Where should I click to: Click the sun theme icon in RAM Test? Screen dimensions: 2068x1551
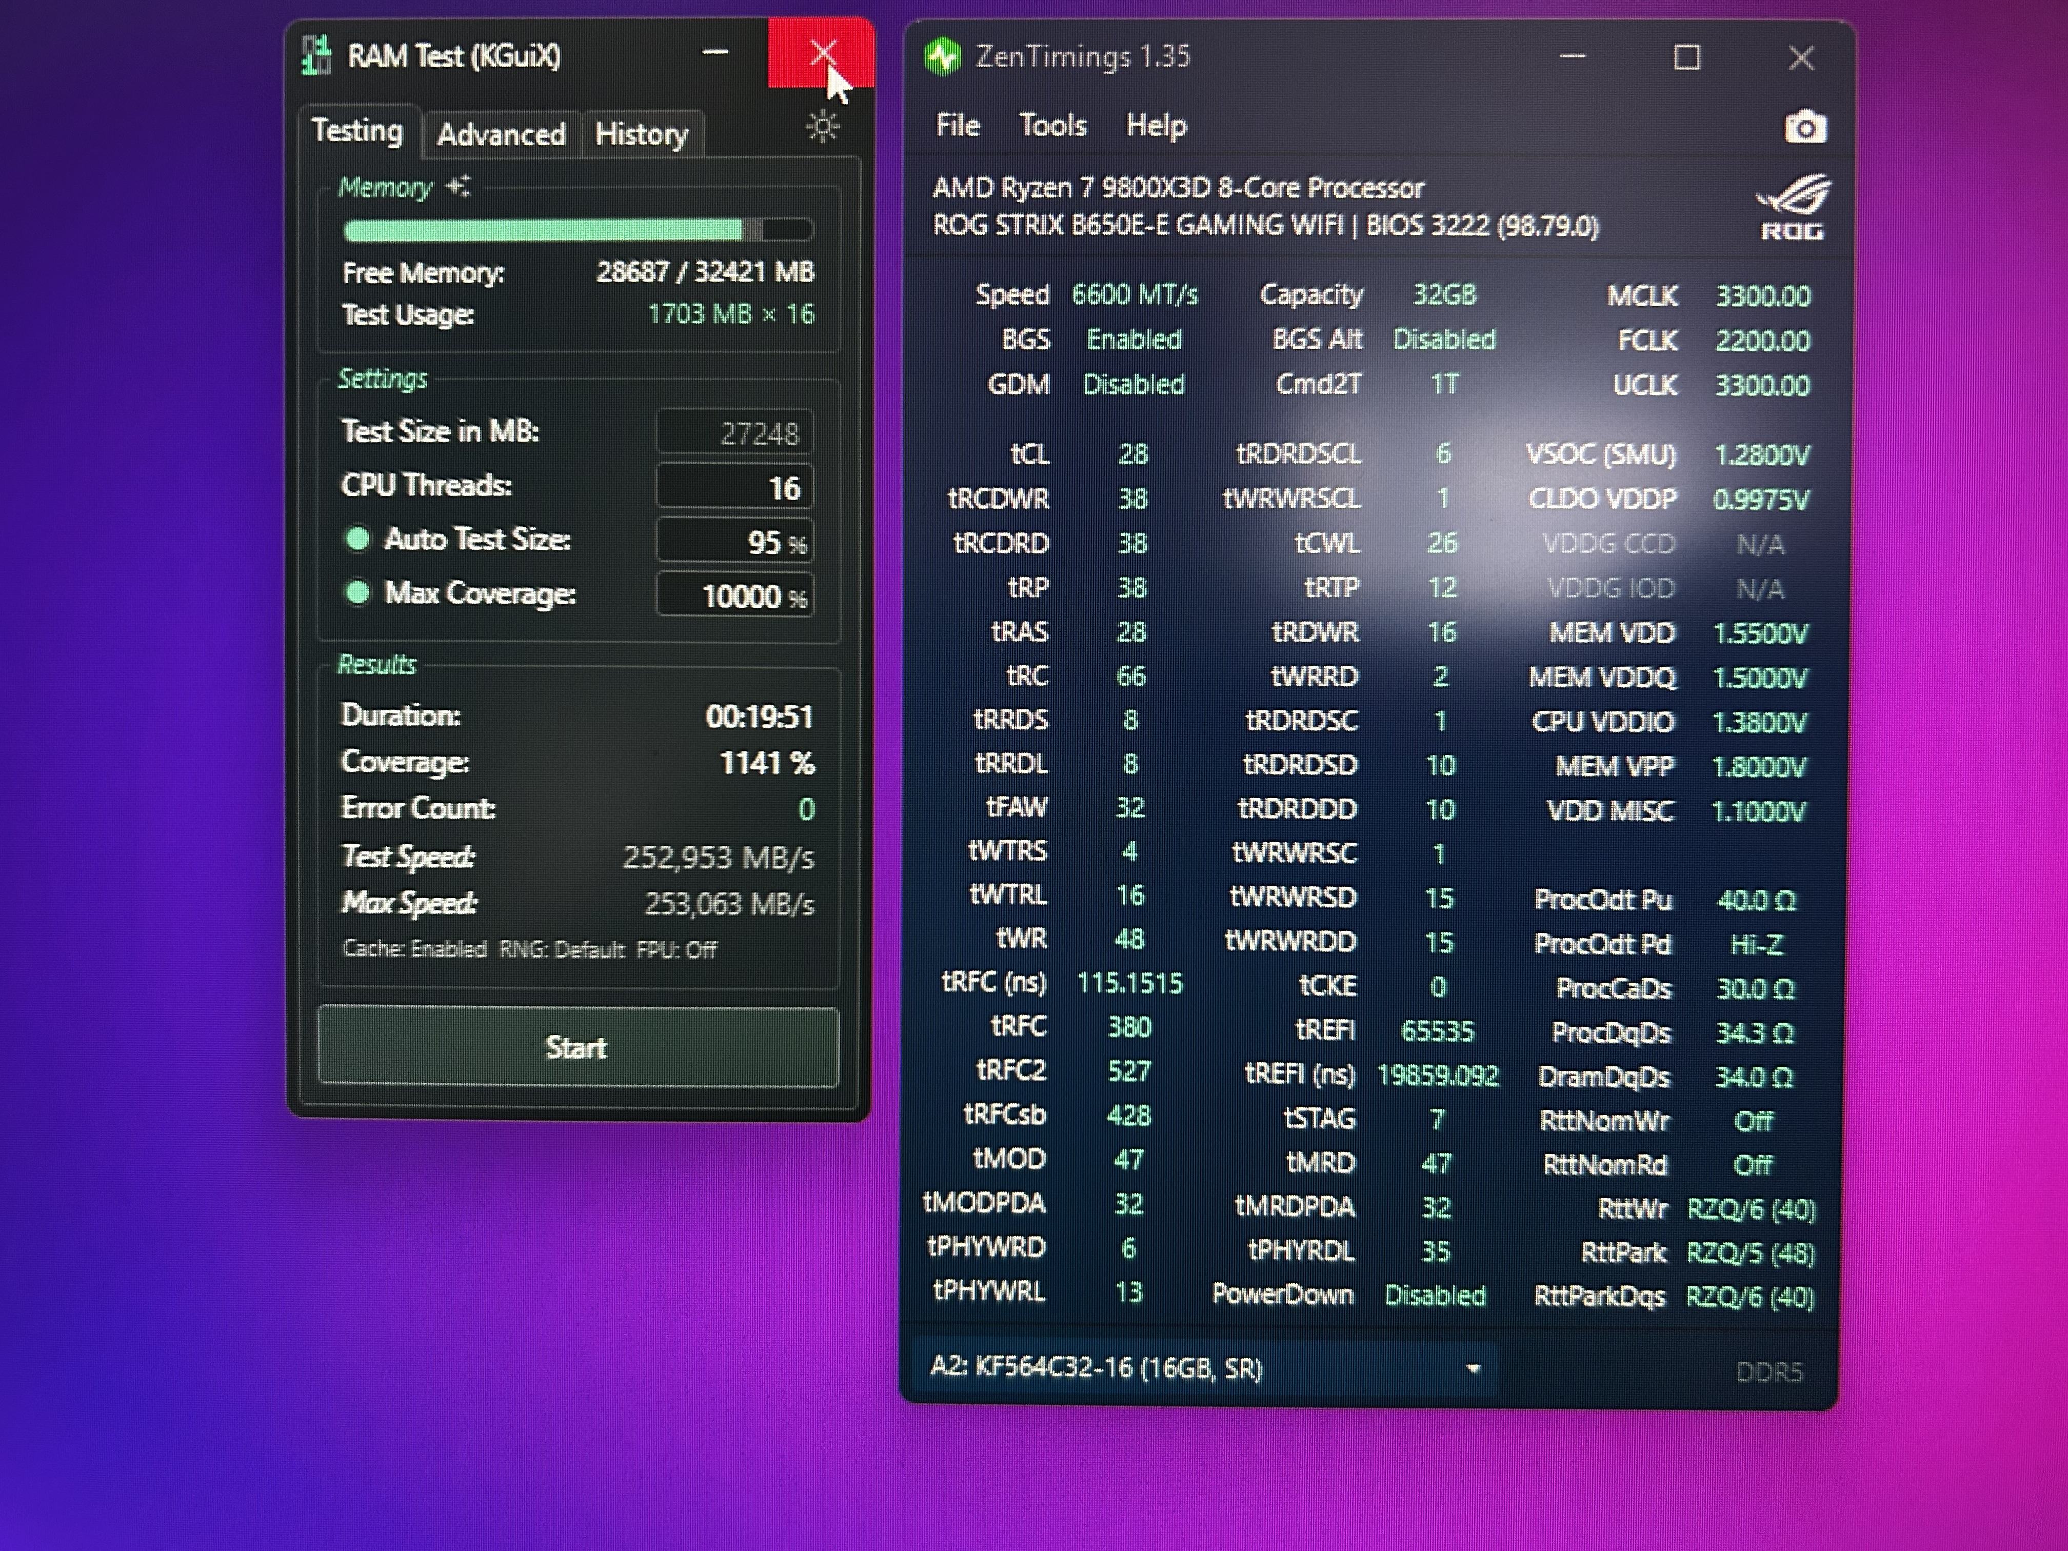tap(823, 127)
